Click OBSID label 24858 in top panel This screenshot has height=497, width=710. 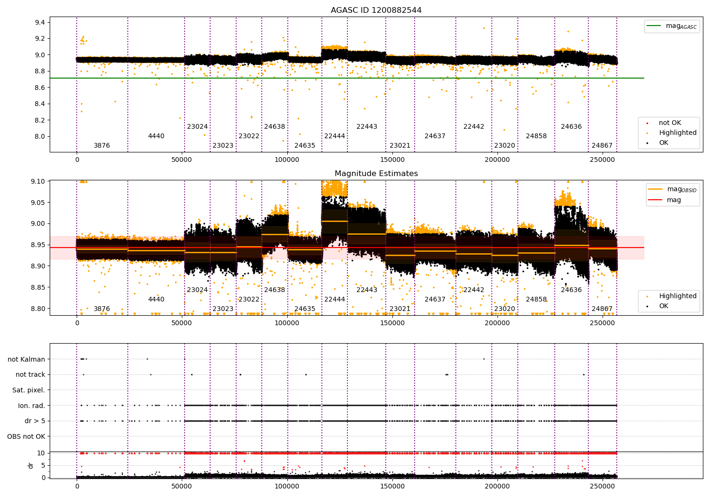click(536, 136)
